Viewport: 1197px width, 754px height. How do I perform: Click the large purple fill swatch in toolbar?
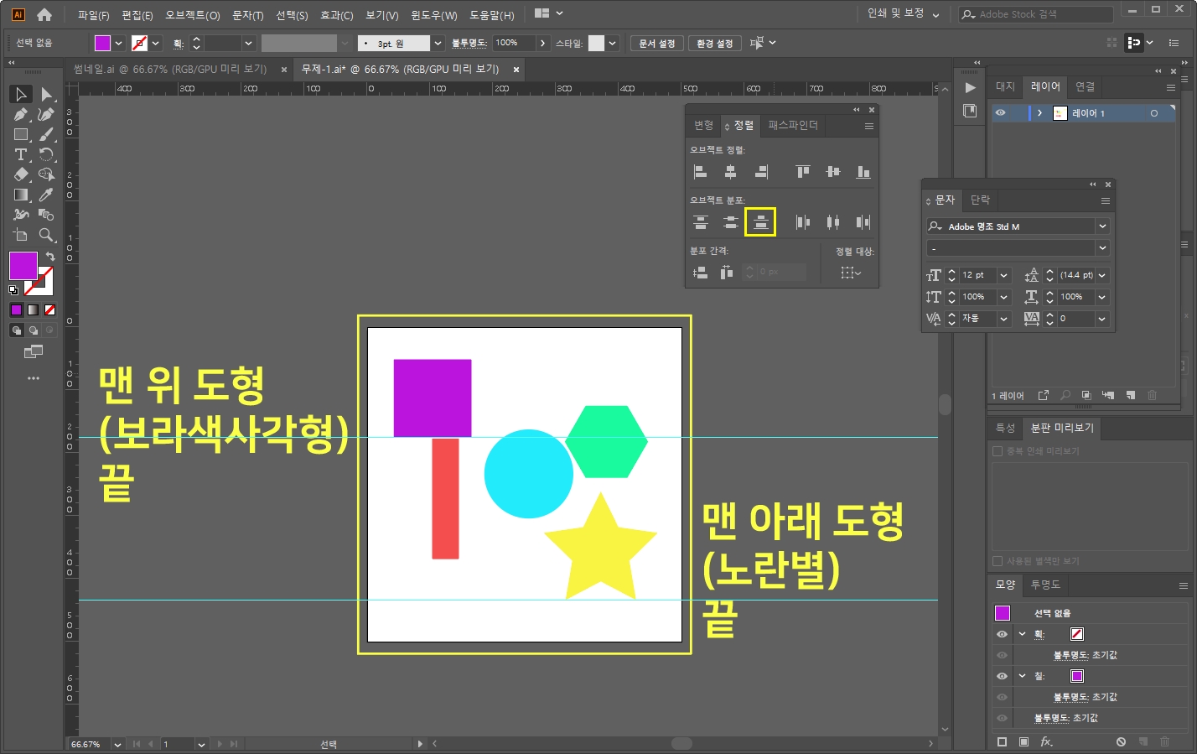[x=23, y=266]
